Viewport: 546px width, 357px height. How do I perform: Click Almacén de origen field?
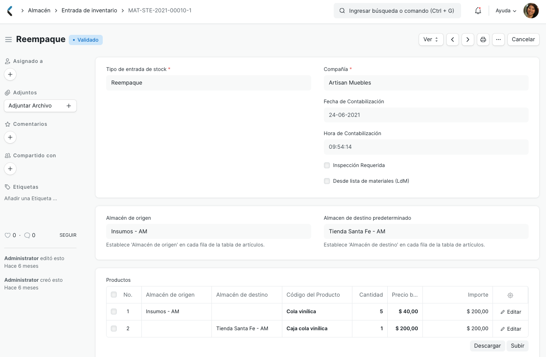pyautogui.click(x=208, y=232)
